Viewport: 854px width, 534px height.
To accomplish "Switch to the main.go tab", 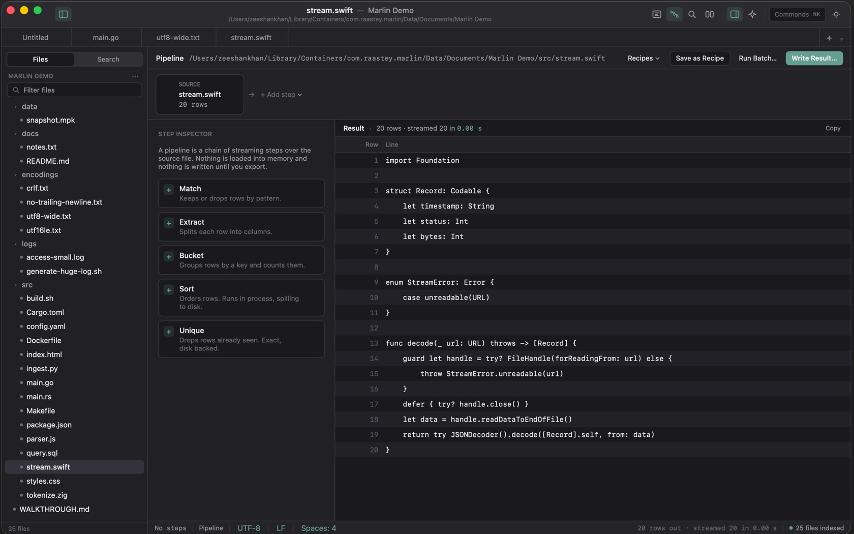I will click(106, 38).
